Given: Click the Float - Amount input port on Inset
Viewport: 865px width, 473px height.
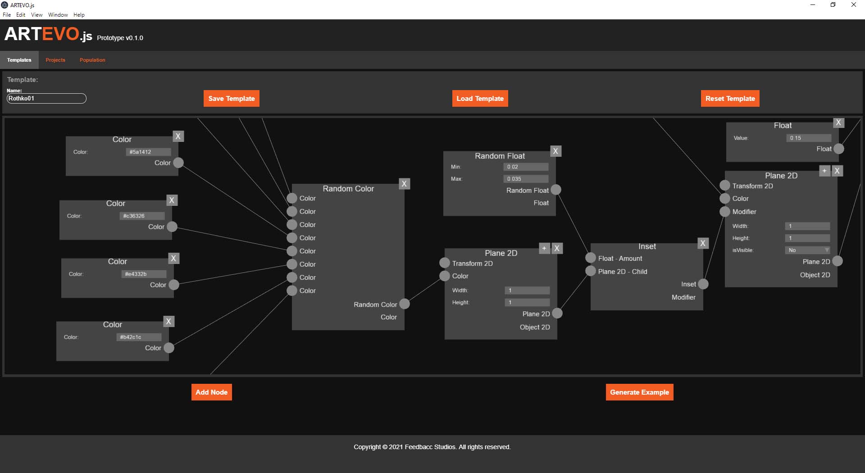Looking at the screenshot, I should click(591, 258).
